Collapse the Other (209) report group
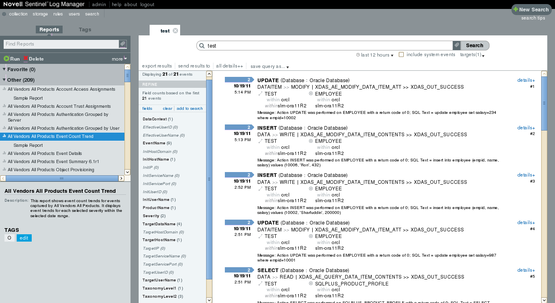This screenshot has height=303, width=555. [x=4, y=80]
